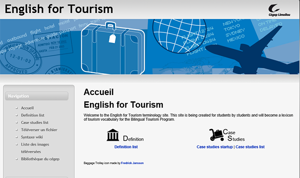The image size is (300, 178).
Task: Click the bullet arrow beside Accueil
Action: 17,108
